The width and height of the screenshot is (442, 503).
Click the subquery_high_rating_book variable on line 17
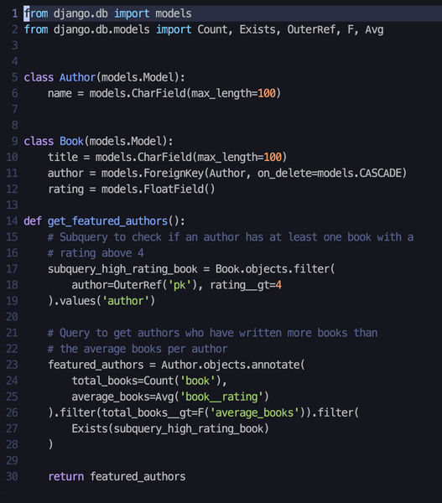[122, 269]
